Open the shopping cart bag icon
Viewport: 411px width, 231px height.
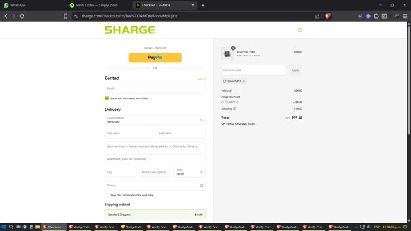click(x=300, y=30)
